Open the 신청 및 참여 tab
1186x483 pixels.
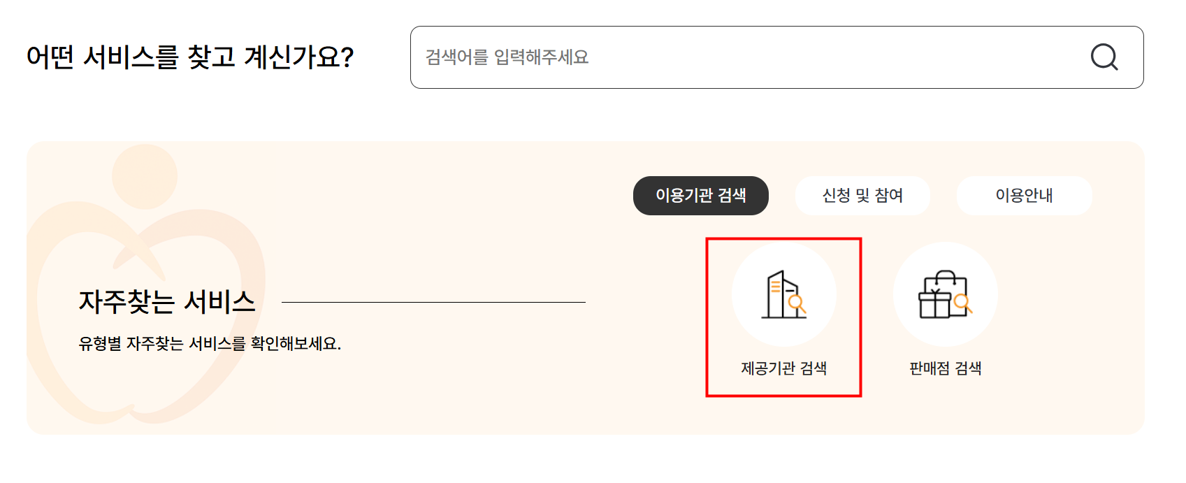(x=862, y=196)
